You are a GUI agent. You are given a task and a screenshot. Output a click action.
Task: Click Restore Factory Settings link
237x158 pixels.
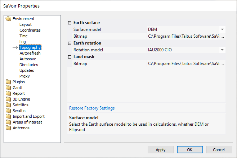[x=92, y=108]
